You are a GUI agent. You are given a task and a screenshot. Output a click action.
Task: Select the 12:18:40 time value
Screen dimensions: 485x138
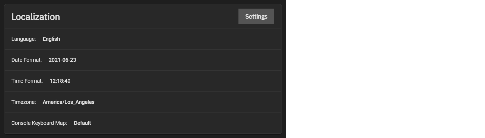pyautogui.click(x=60, y=81)
